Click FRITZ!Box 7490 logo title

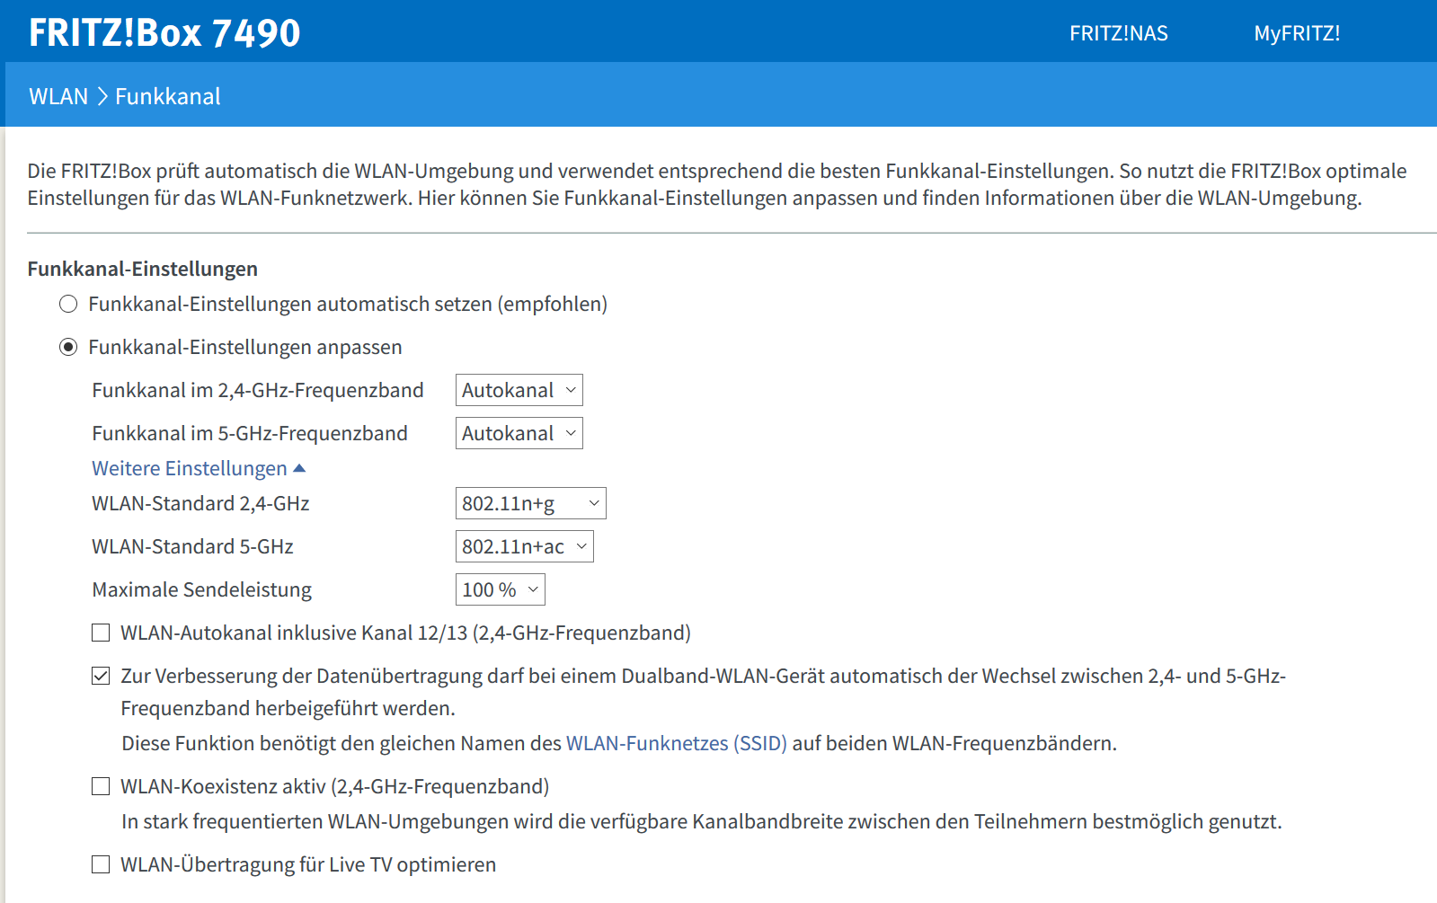(x=164, y=33)
